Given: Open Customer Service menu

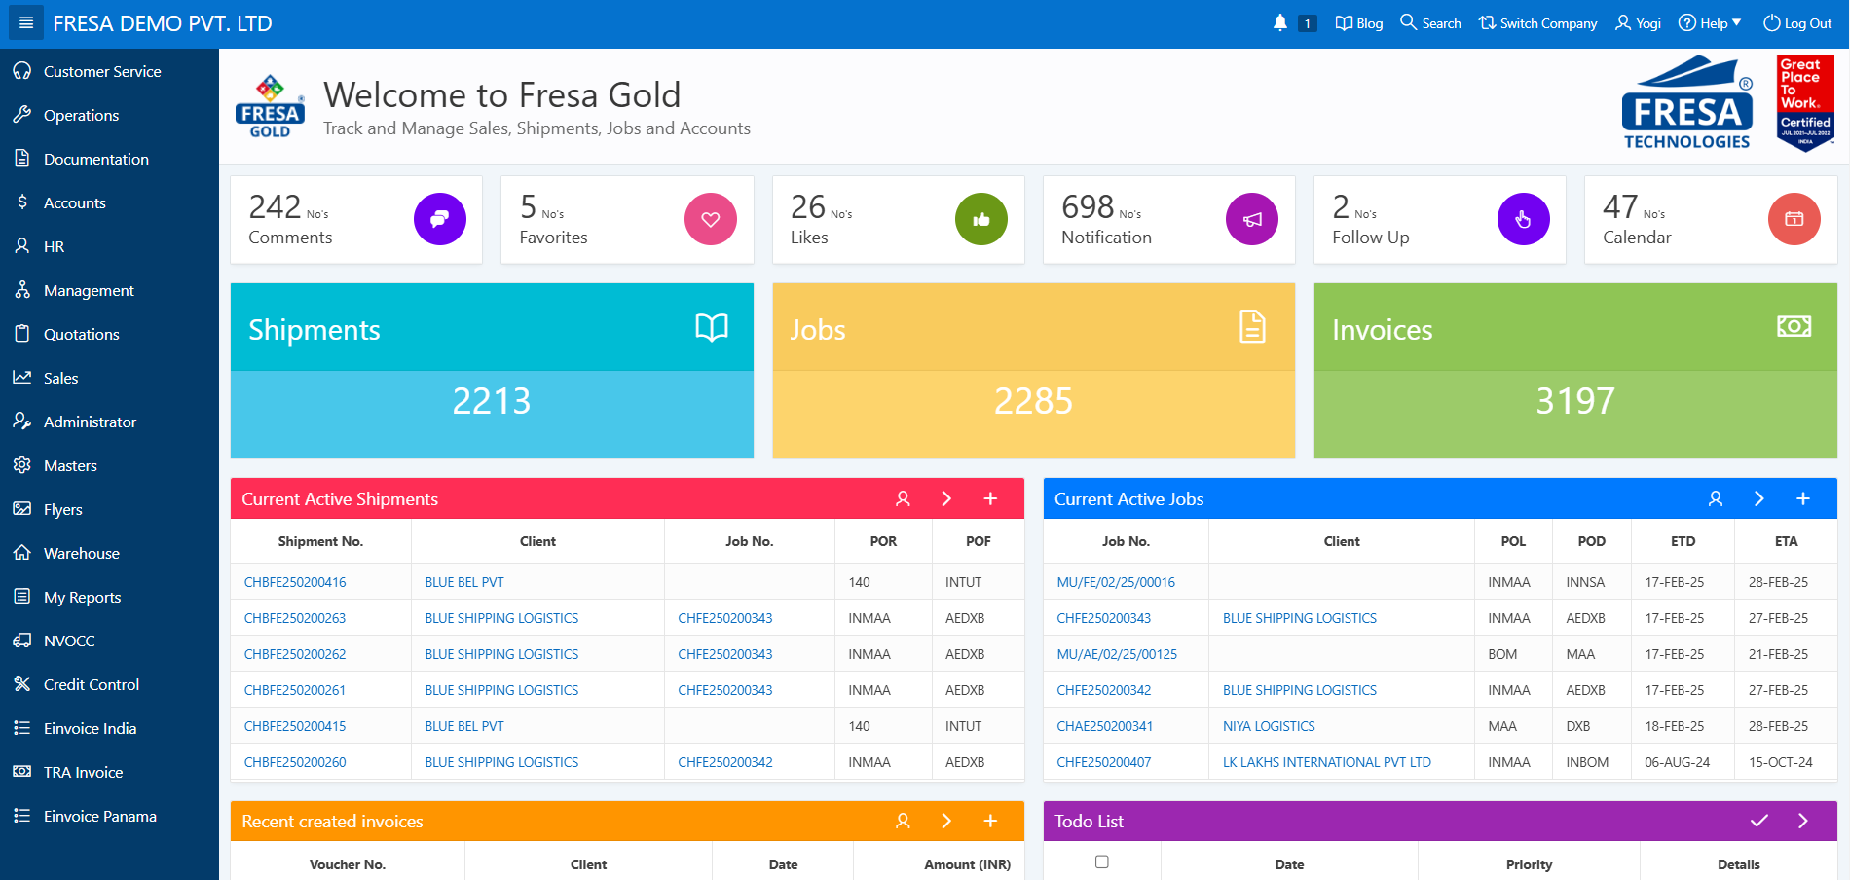Looking at the screenshot, I should click(x=109, y=71).
